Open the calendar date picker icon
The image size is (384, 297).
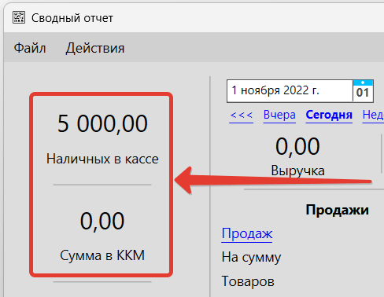tap(363, 91)
